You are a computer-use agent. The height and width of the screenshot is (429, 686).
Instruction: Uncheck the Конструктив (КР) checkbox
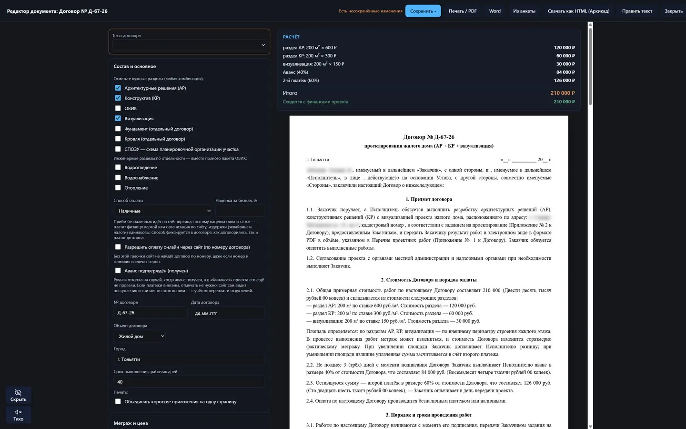click(x=118, y=98)
